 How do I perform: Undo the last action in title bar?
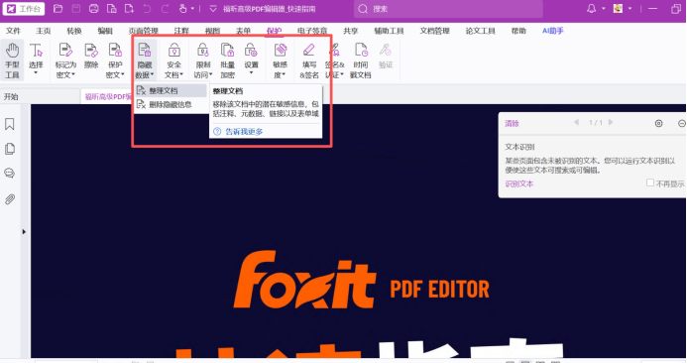pos(147,9)
